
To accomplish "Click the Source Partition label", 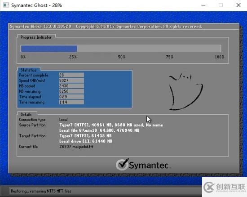I will [x=32, y=125].
